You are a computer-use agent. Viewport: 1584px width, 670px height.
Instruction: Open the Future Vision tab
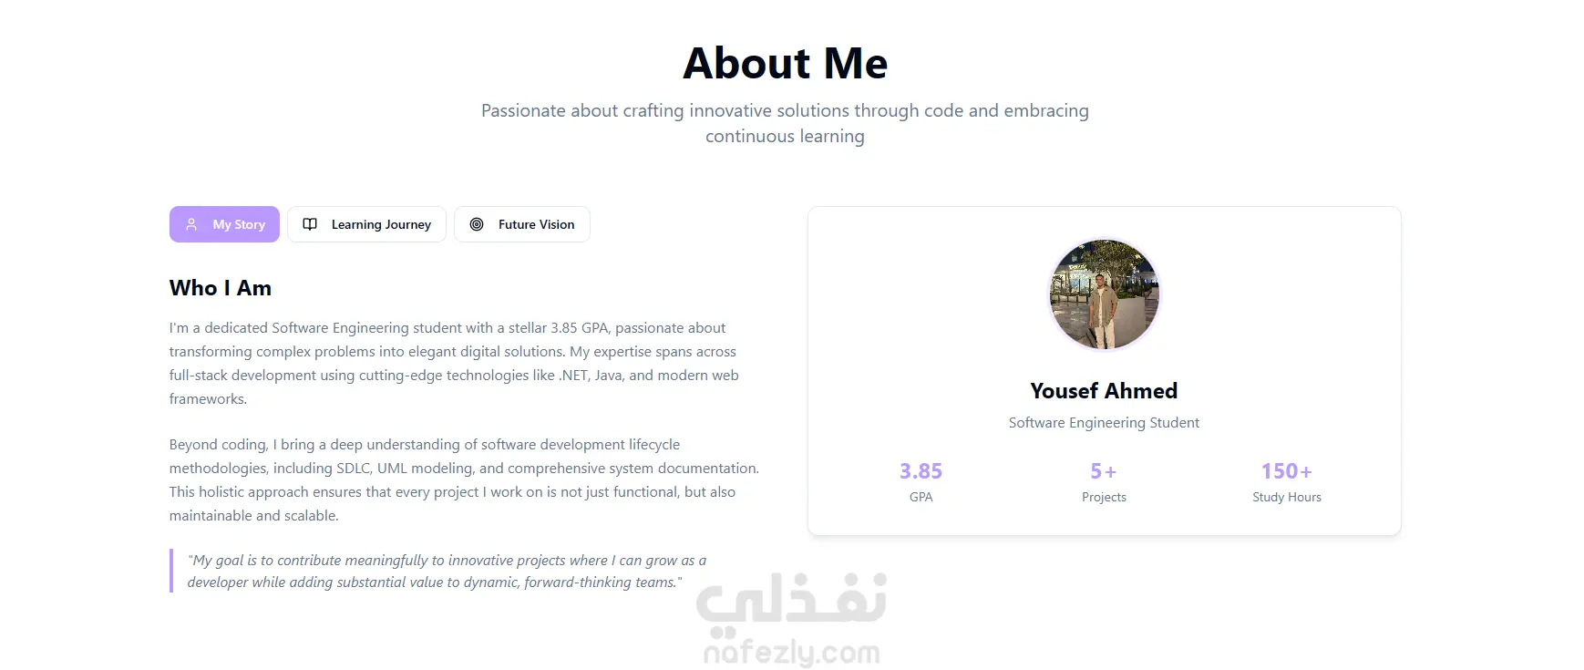(536, 224)
